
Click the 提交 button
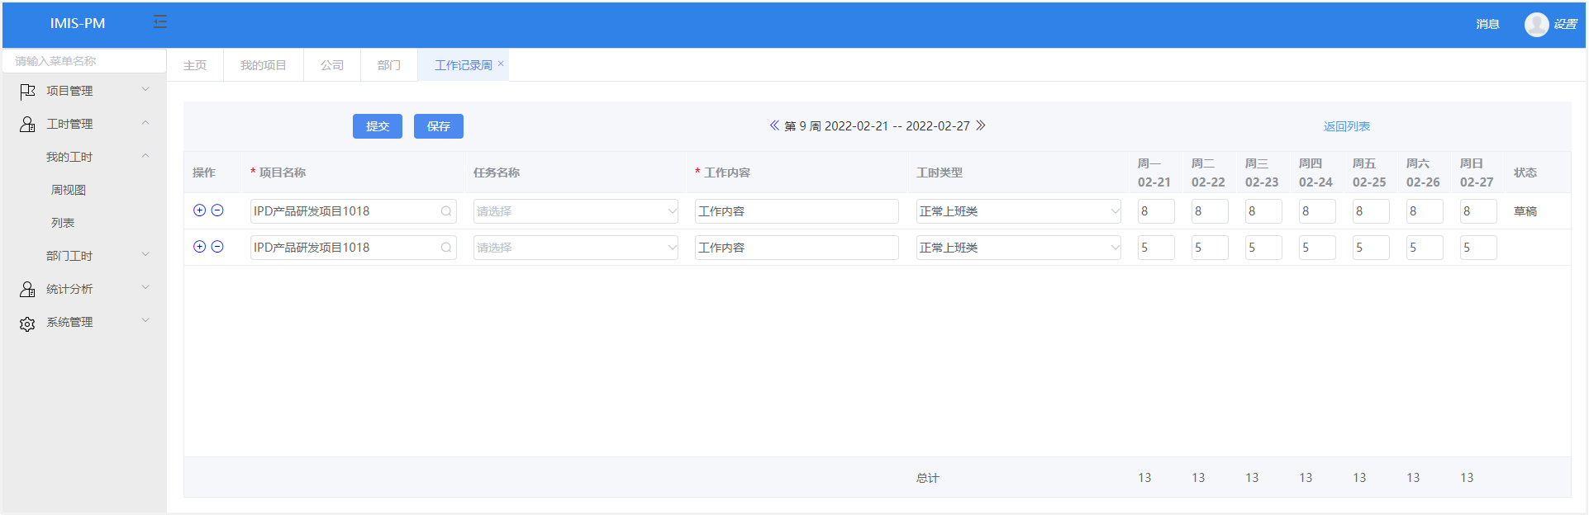point(377,126)
